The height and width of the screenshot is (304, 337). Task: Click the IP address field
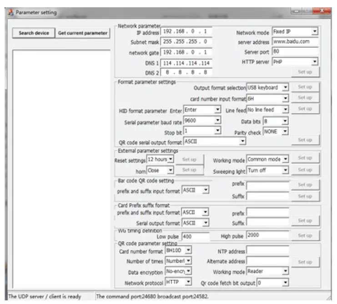click(186, 31)
